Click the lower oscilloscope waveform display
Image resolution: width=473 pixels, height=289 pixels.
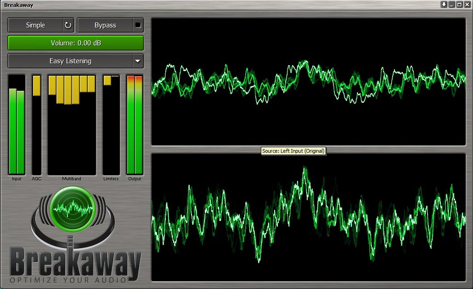point(308,217)
